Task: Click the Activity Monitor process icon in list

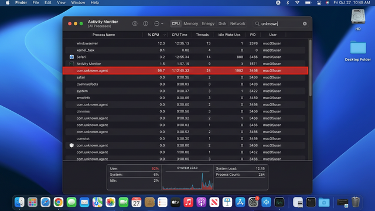Action: click(71, 64)
